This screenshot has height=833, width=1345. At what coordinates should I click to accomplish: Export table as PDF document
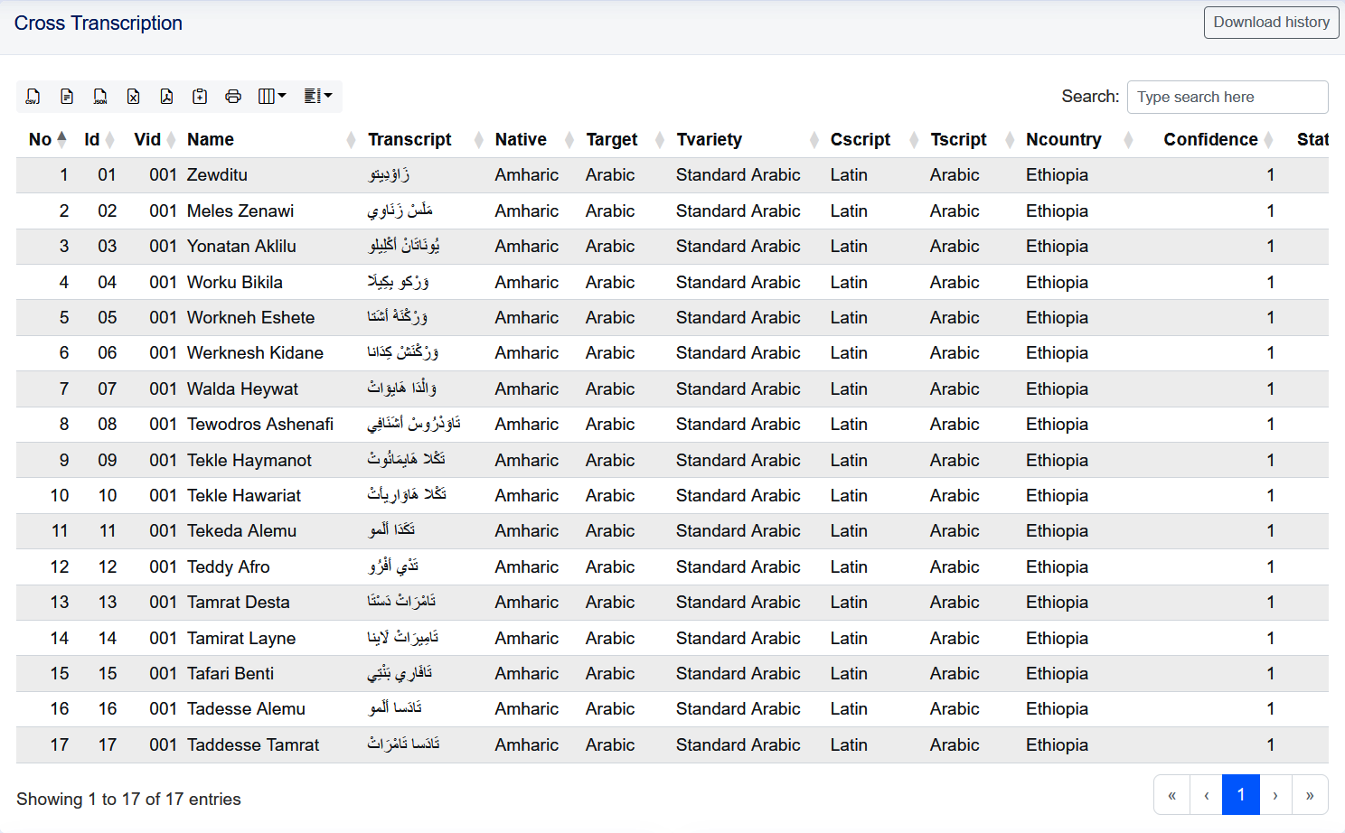pyautogui.click(x=166, y=97)
